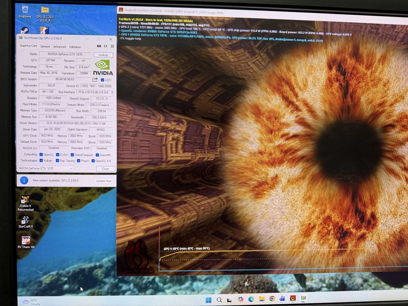Click the Bus Interface question mark icon
Viewport: 408px width, 306px height.
click(x=112, y=92)
